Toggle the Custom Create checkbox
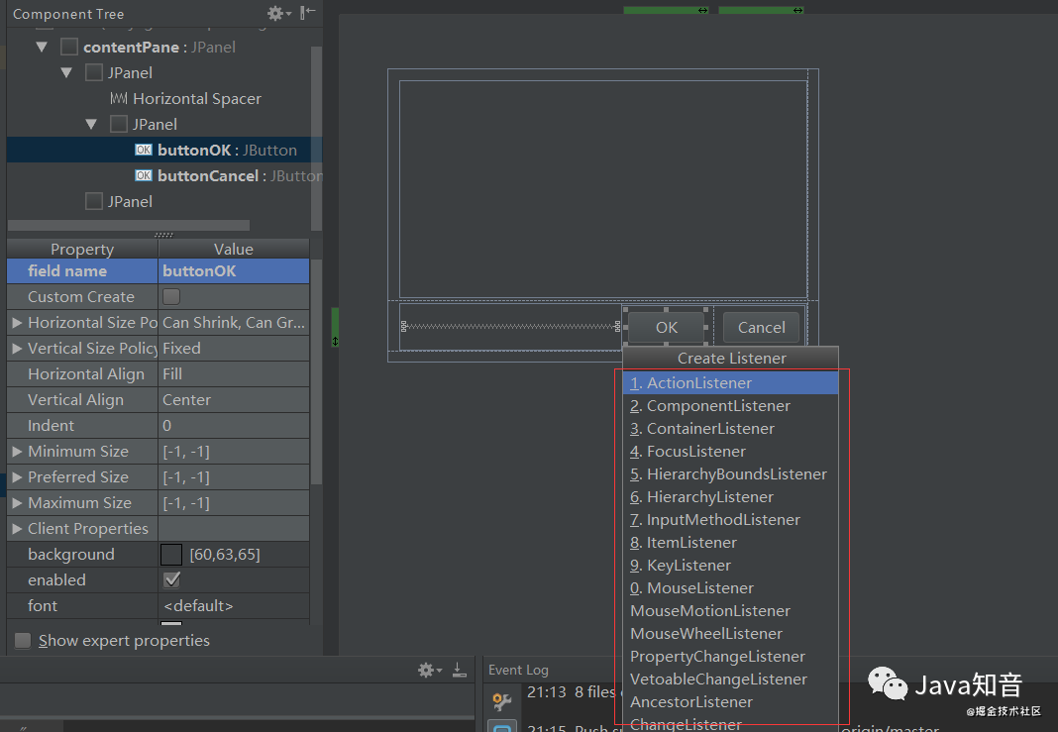 tap(171, 296)
